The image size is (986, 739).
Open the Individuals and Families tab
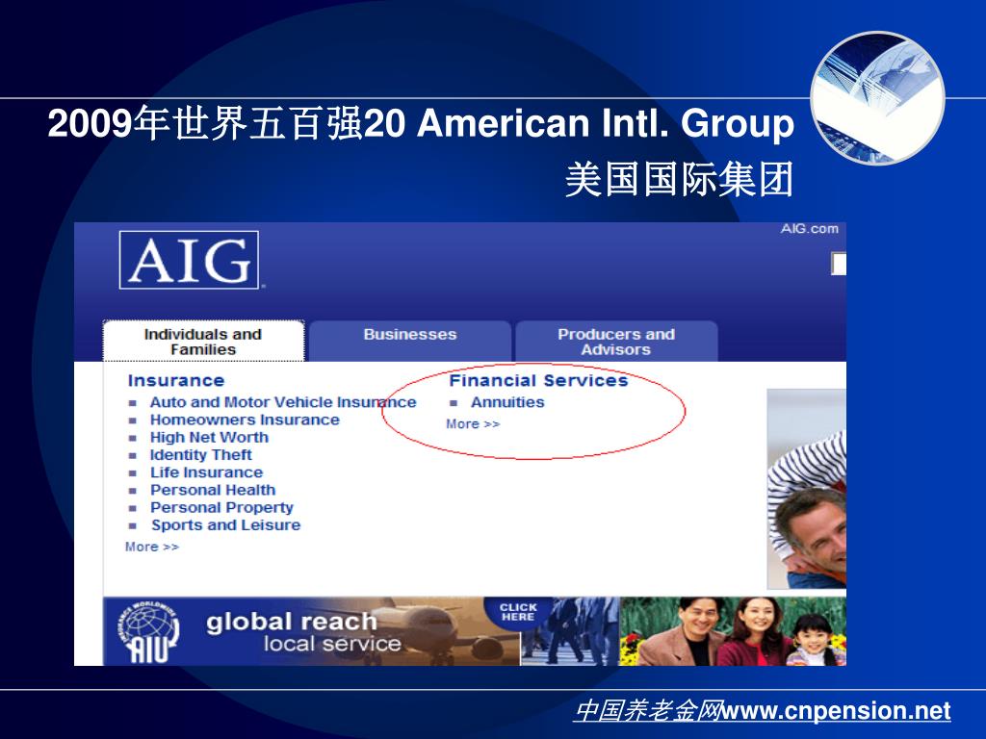(203, 342)
